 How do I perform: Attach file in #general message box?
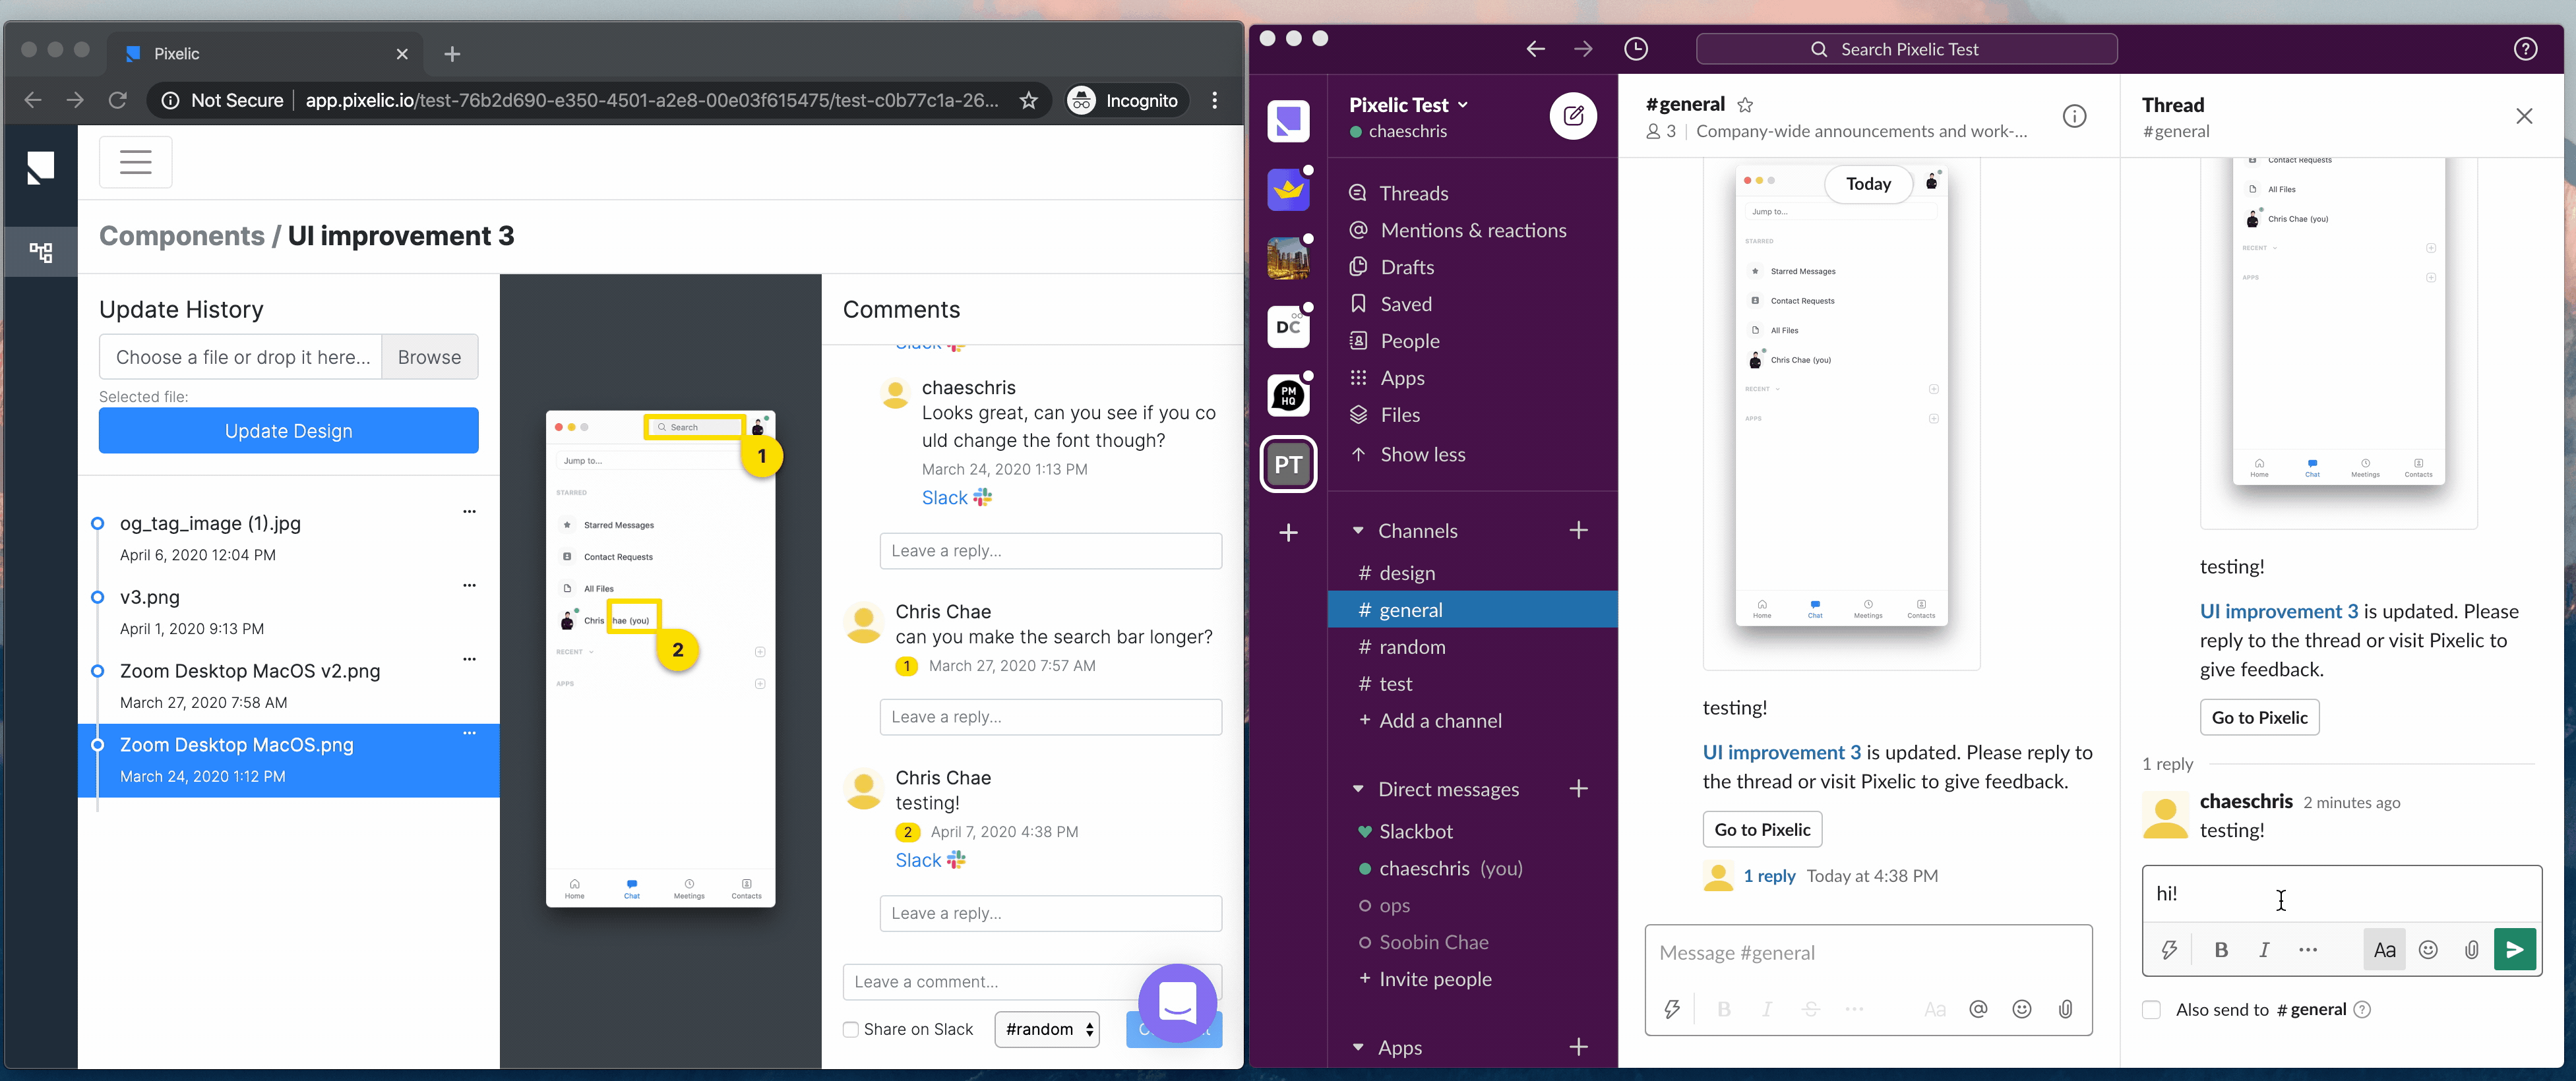coord(2066,1009)
